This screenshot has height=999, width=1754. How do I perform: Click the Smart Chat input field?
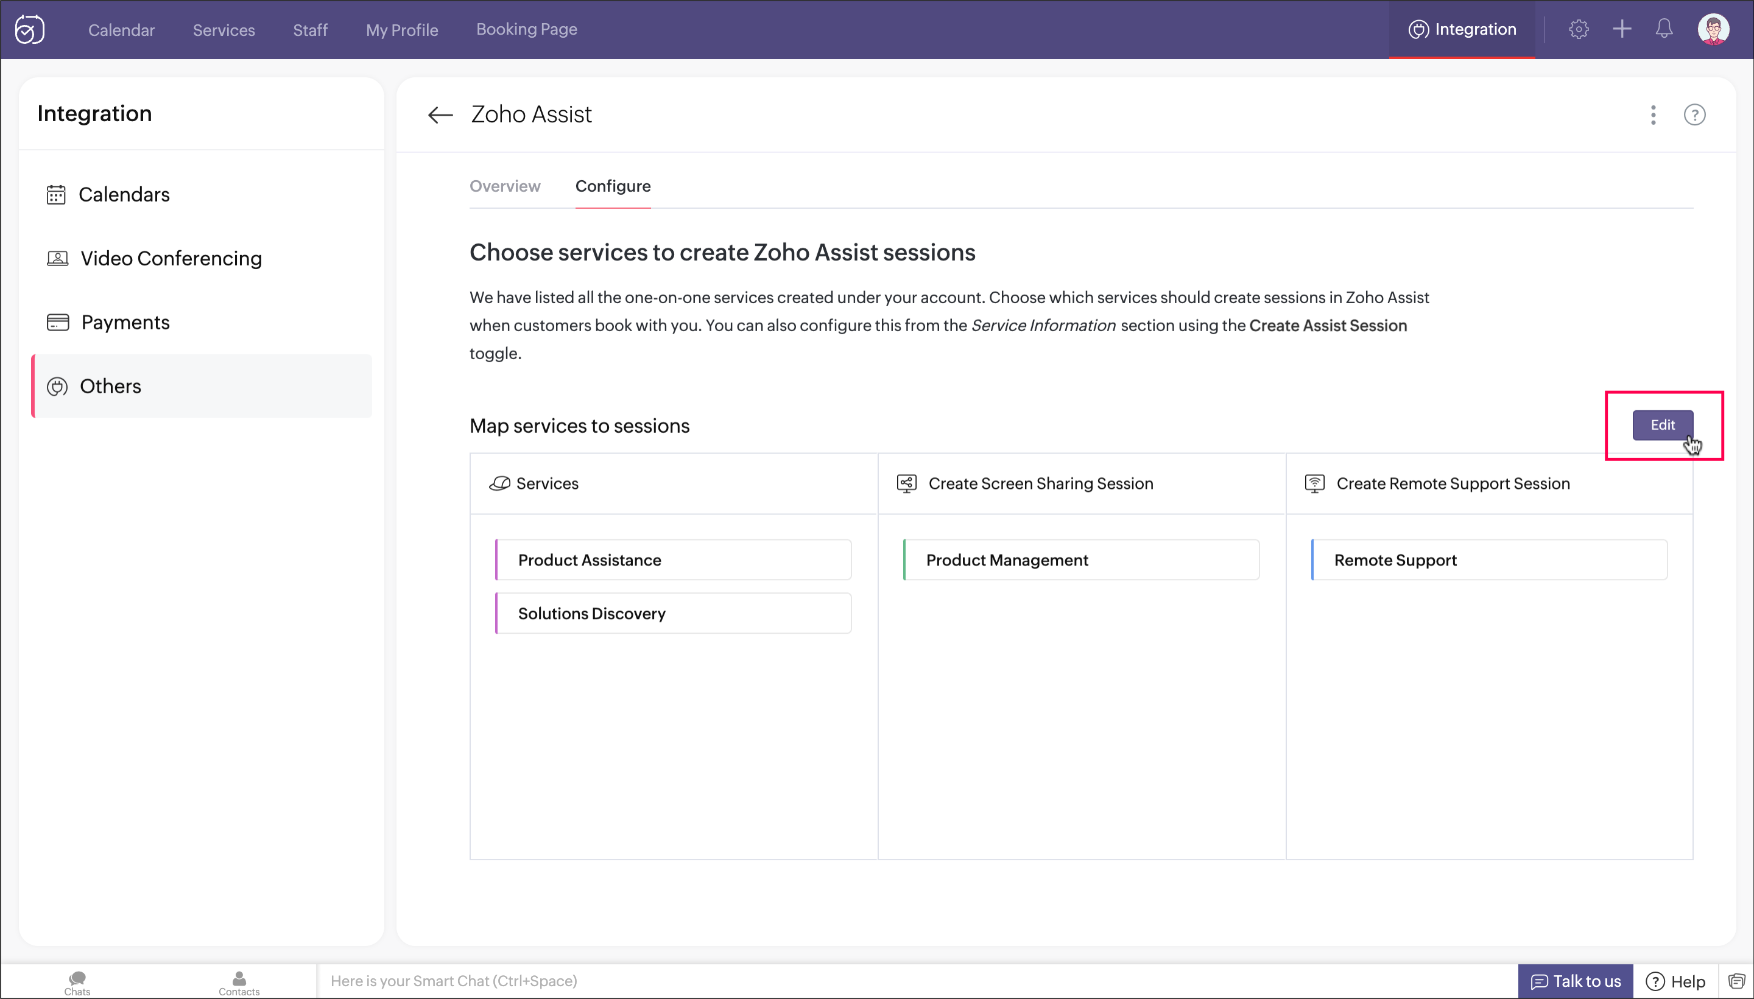(916, 981)
